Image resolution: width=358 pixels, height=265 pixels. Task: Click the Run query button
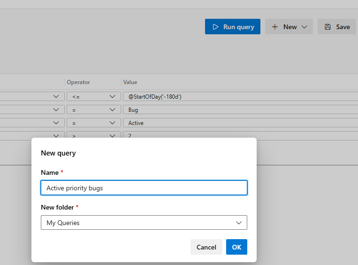pyautogui.click(x=232, y=27)
